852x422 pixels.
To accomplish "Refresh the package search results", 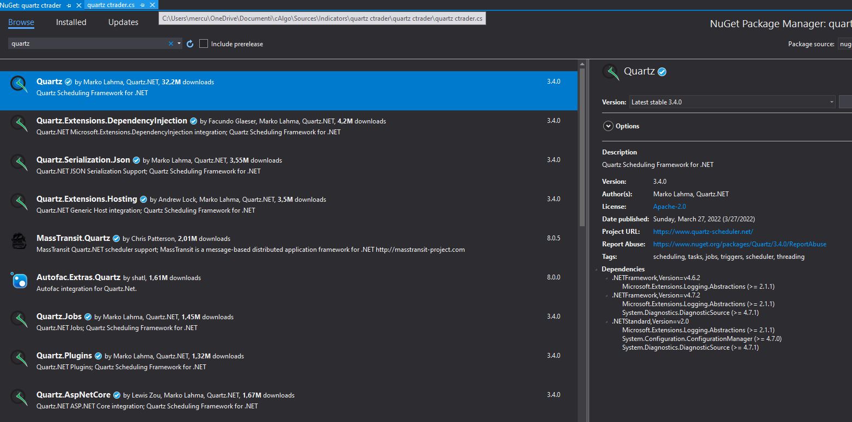I will click(190, 44).
